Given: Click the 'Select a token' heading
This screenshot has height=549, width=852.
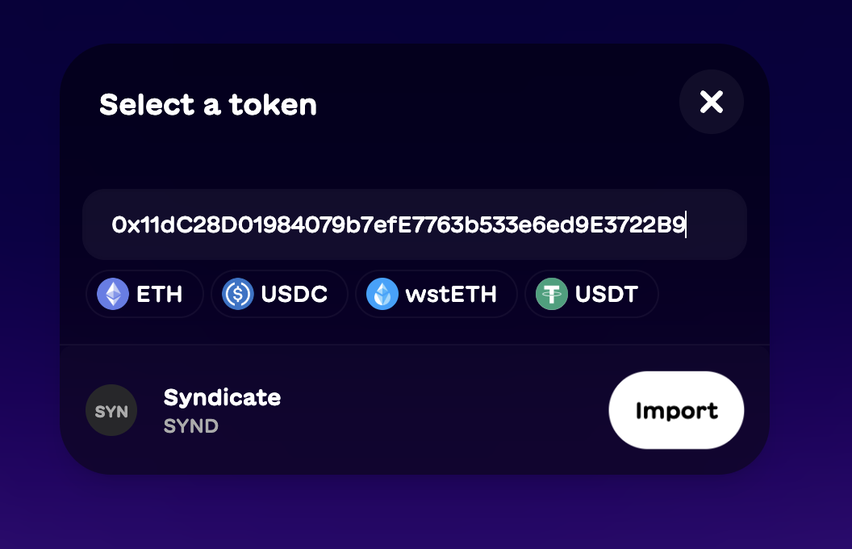Looking at the screenshot, I should [x=207, y=105].
